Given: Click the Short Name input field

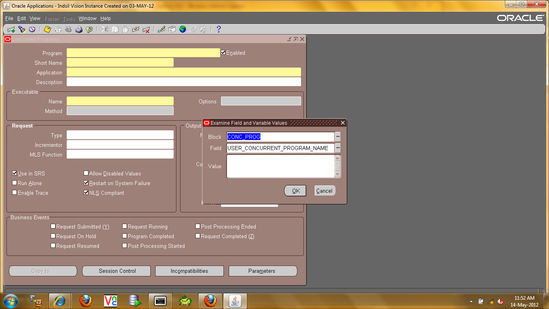Looking at the screenshot, I should (120, 62).
